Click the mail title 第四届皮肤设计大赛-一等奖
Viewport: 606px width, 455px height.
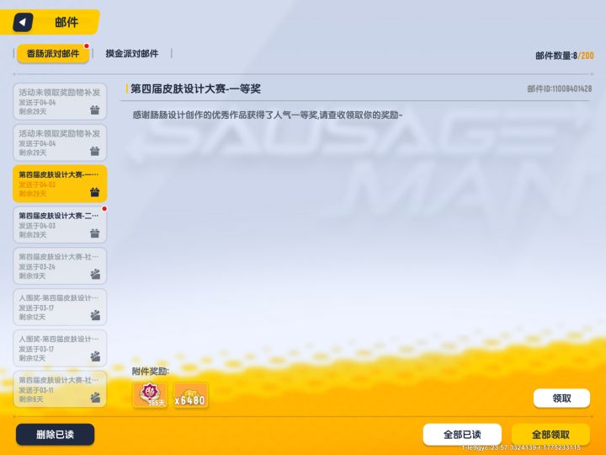195,88
